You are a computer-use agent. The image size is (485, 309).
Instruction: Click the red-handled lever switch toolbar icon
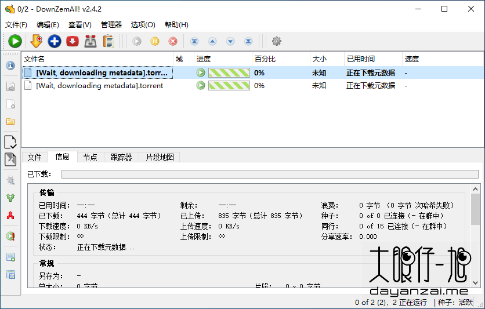click(x=91, y=41)
